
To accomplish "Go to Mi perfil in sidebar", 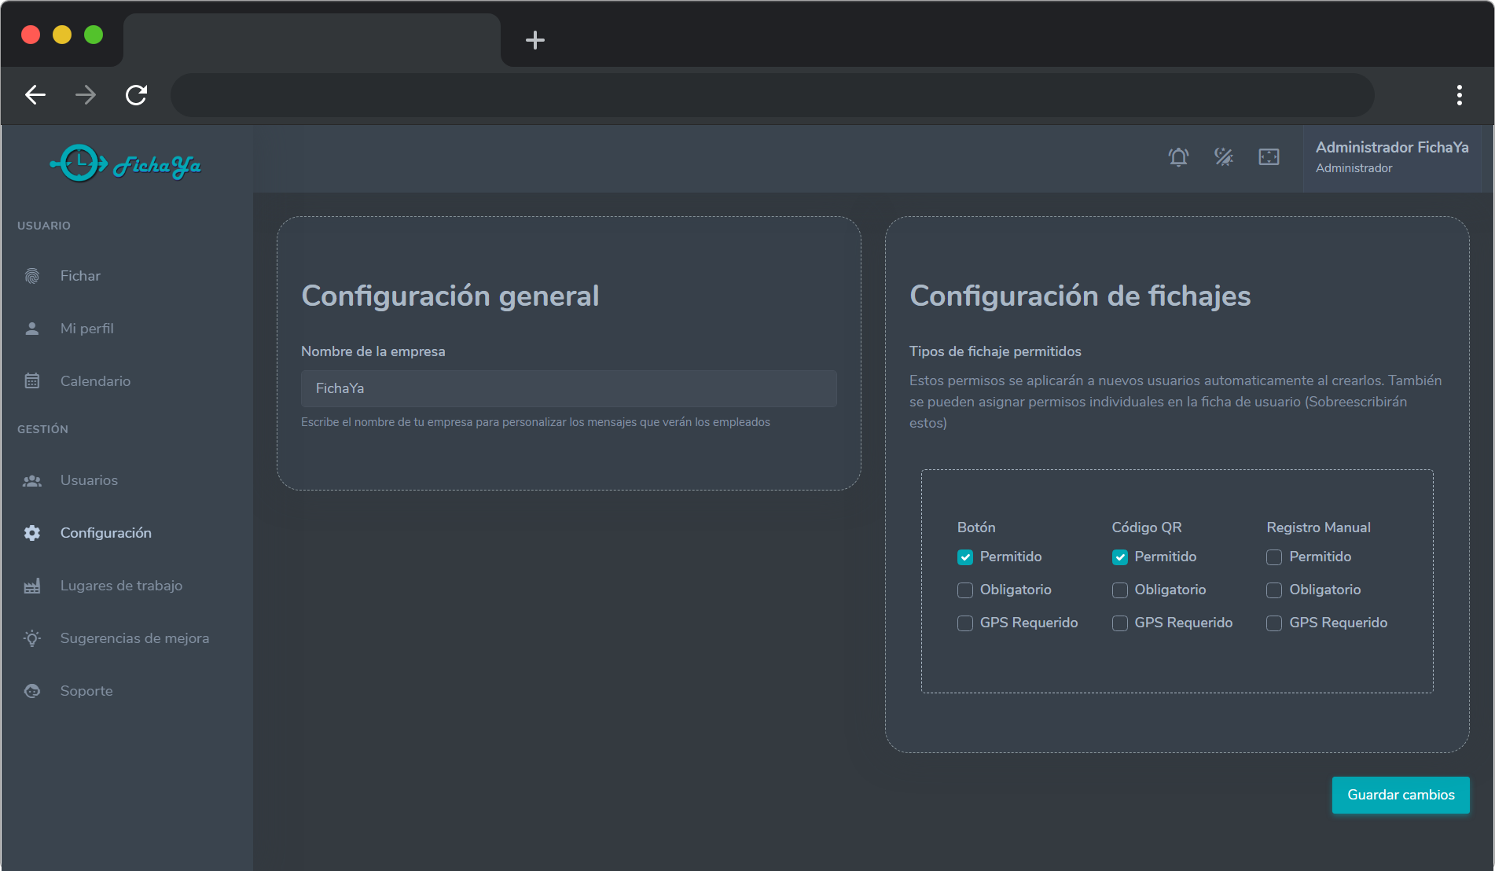I will click(86, 329).
